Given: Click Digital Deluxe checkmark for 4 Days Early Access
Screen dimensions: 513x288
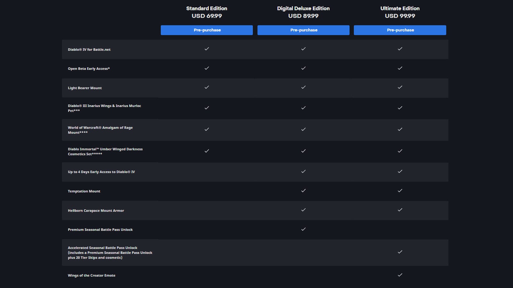Looking at the screenshot, I should (x=303, y=172).
